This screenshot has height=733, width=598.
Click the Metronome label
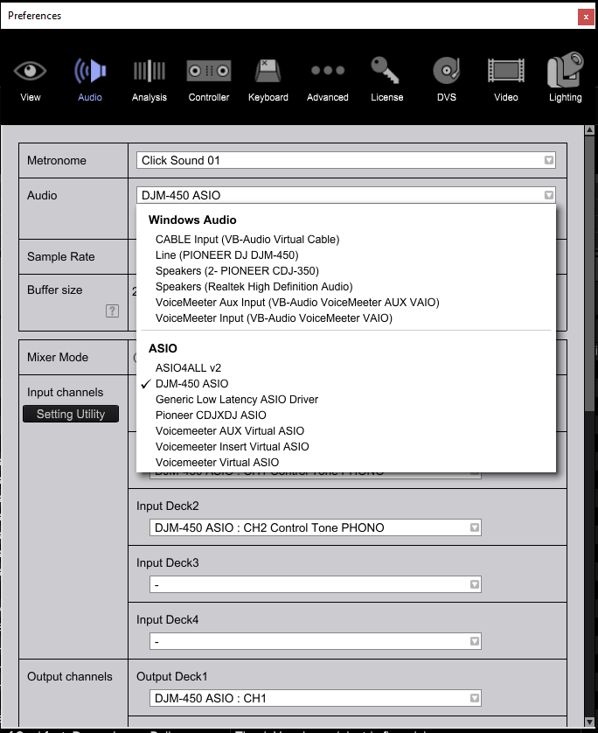pos(57,160)
